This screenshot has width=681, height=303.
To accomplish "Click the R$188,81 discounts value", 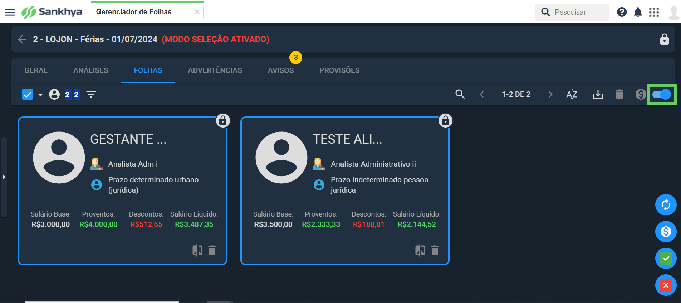I will point(369,224).
